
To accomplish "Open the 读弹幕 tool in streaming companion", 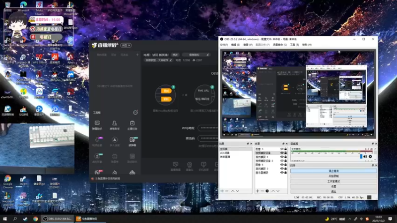I will coord(132,142).
